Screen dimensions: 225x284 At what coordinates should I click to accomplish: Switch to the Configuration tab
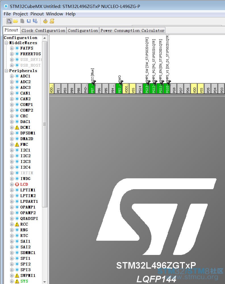[83, 30]
